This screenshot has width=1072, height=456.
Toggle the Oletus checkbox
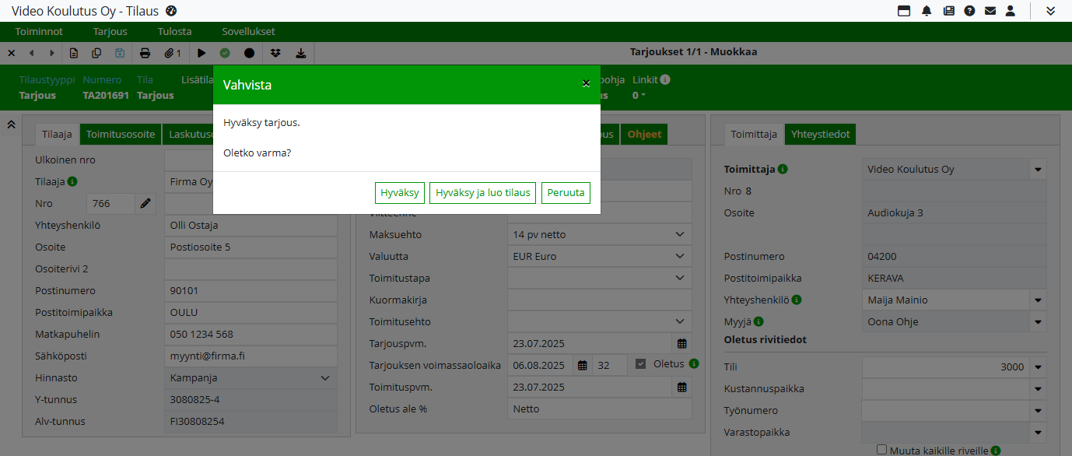[641, 364]
